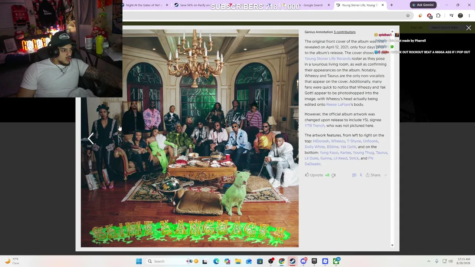Screen dimensions: 475x267
Task: Go to previous image with left arrow
Action: tap(91, 138)
